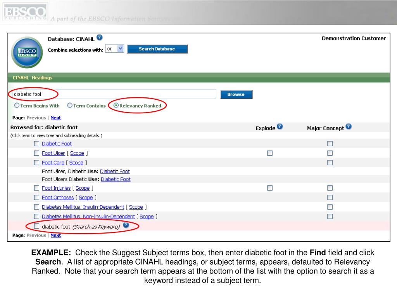397x298 pixels.
Task: Open the Explode column help icon
Action: point(280,126)
